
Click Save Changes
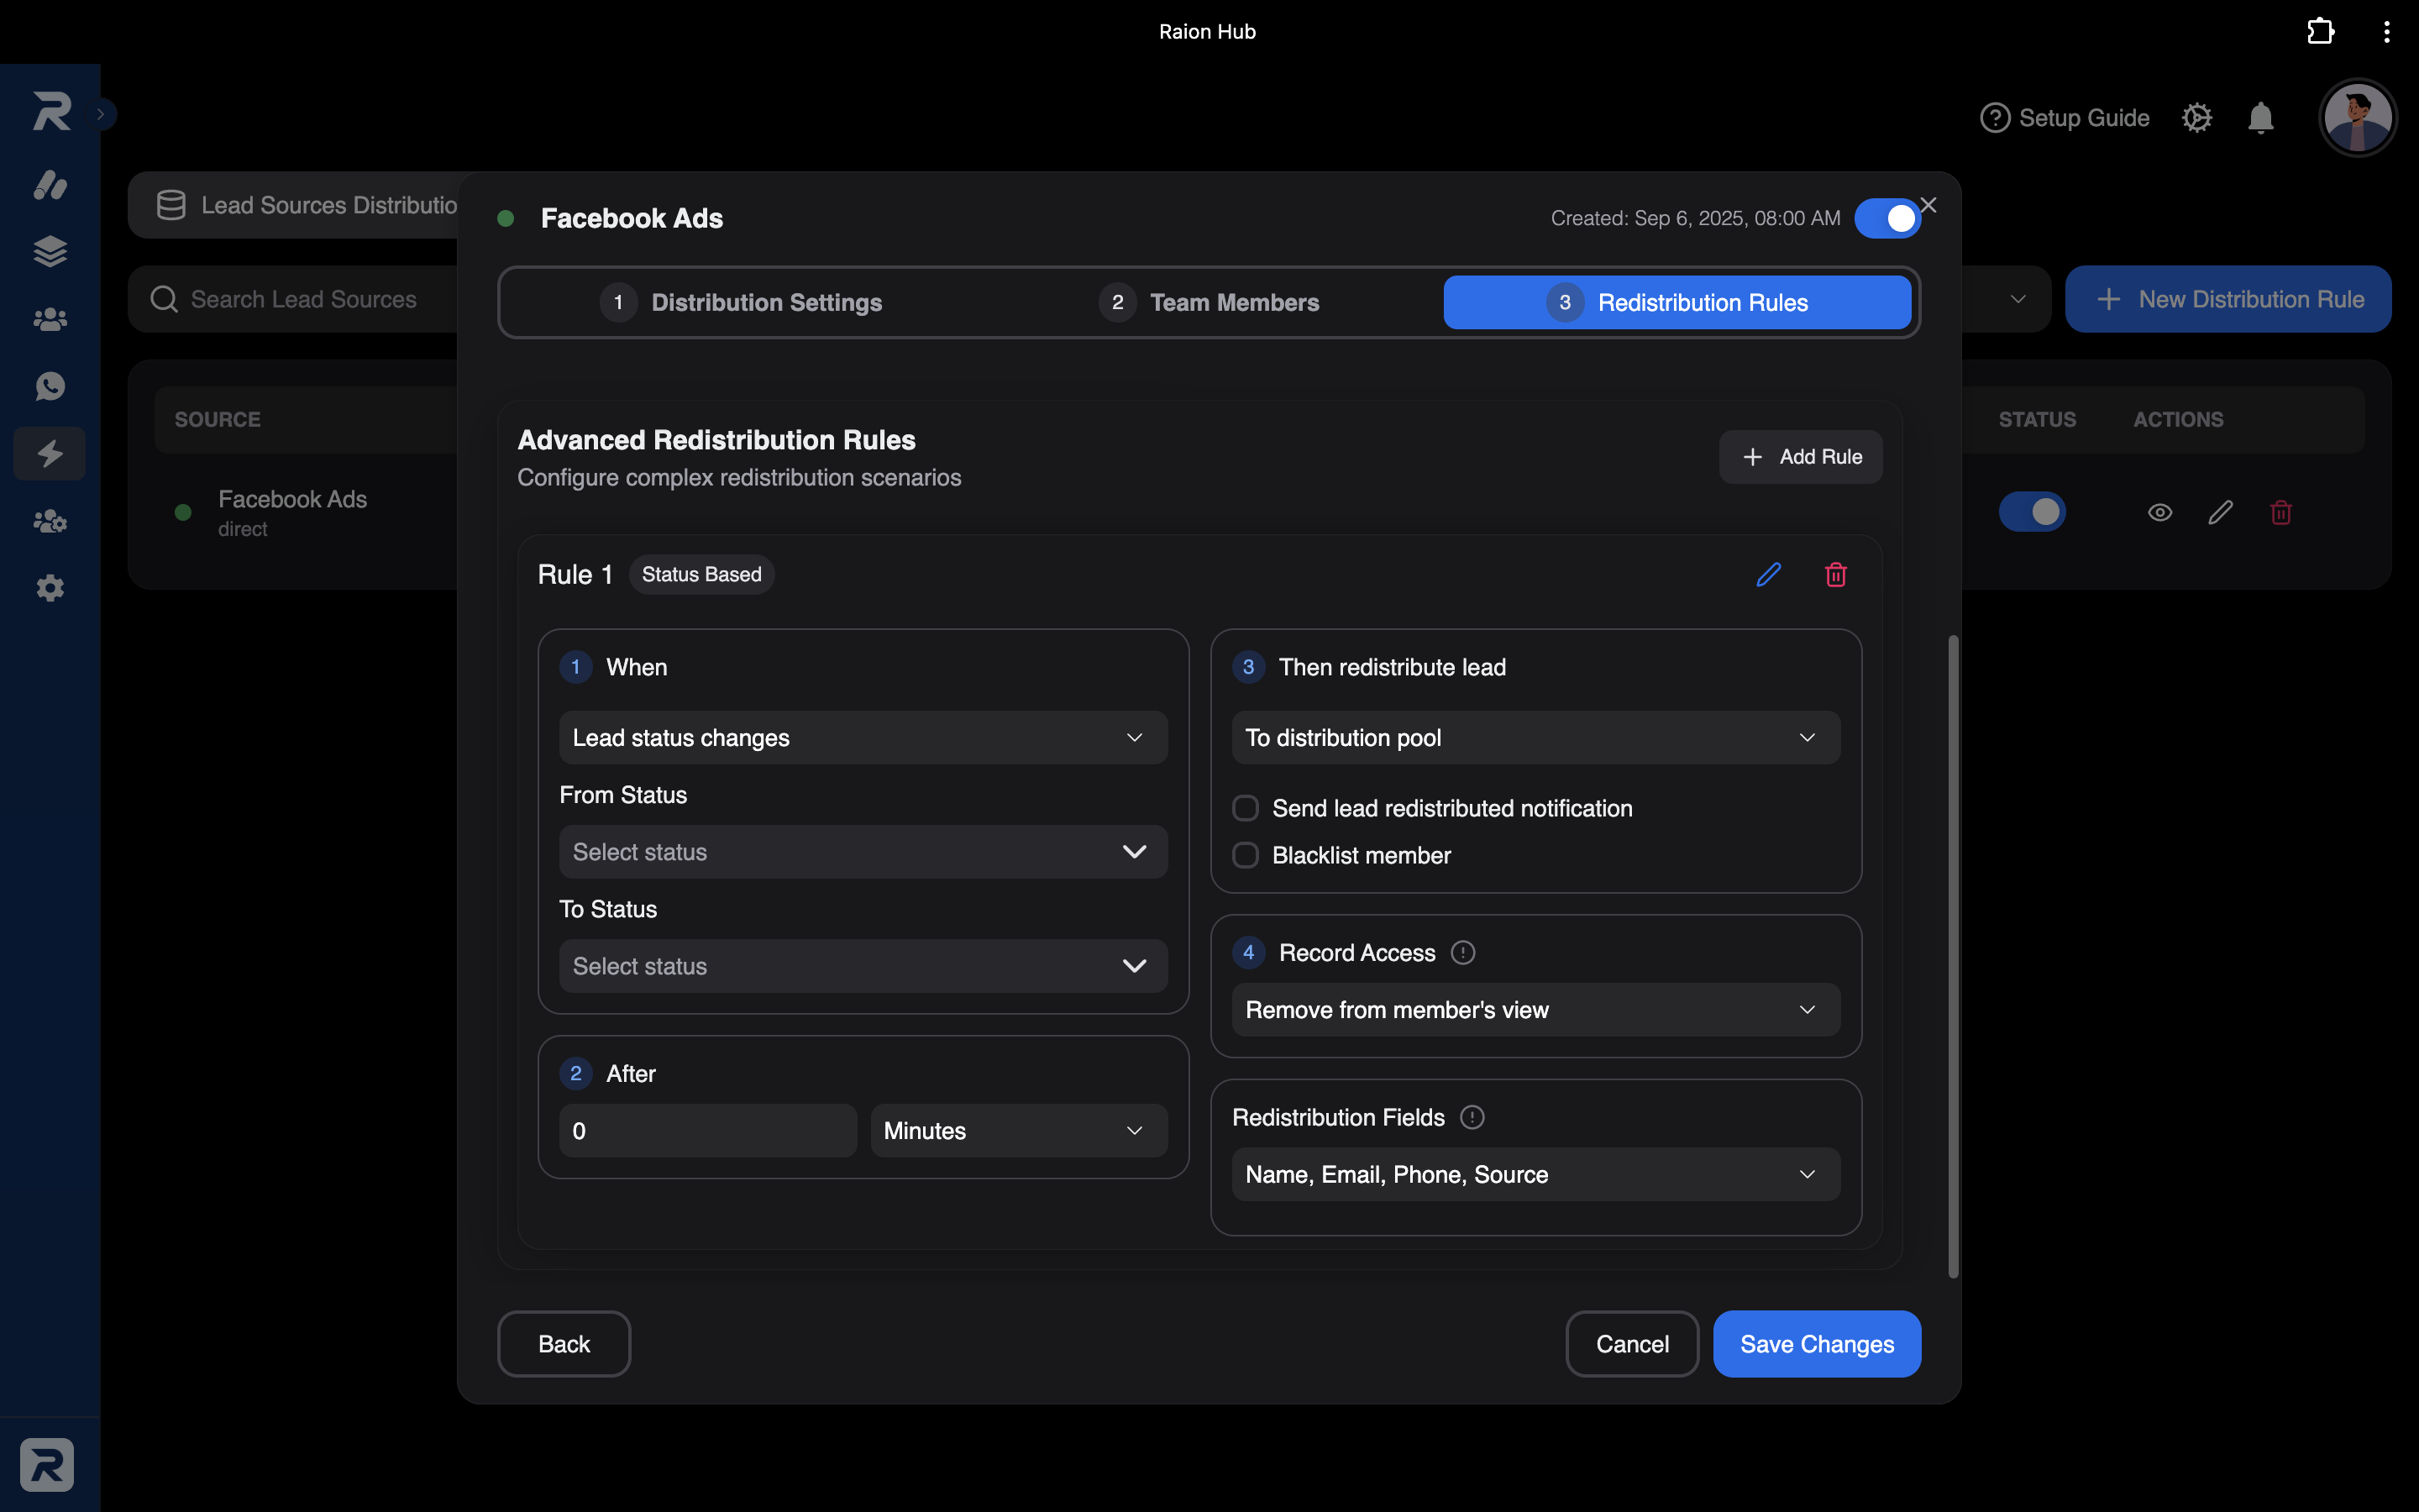coord(1816,1344)
